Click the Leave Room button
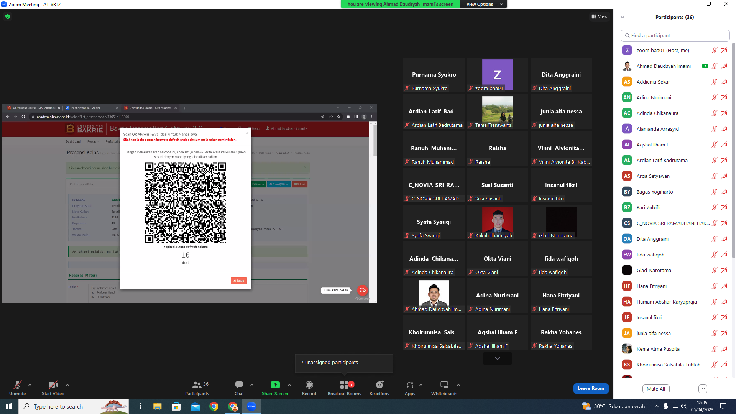This screenshot has width=736, height=414. [591, 388]
